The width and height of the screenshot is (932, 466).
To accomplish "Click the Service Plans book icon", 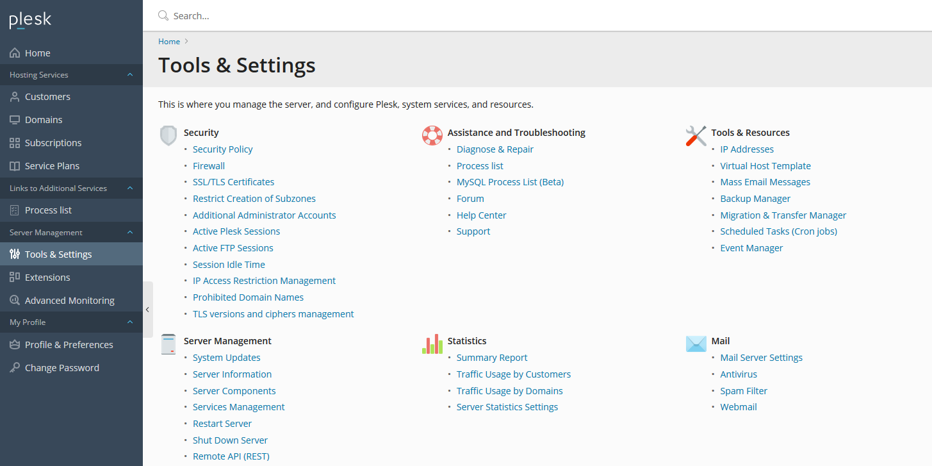I will (15, 166).
